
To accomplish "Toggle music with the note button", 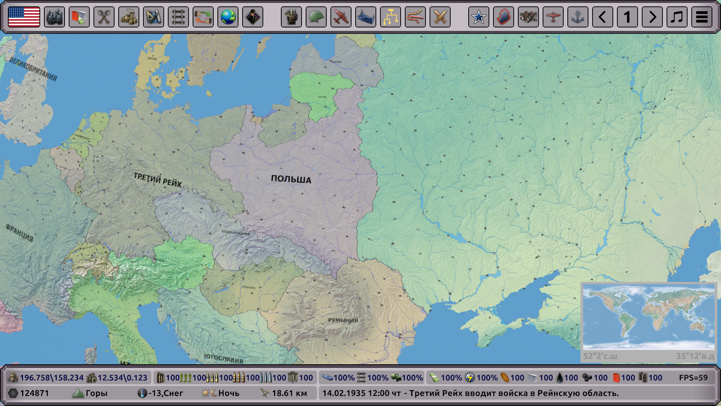I will pyautogui.click(x=677, y=17).
